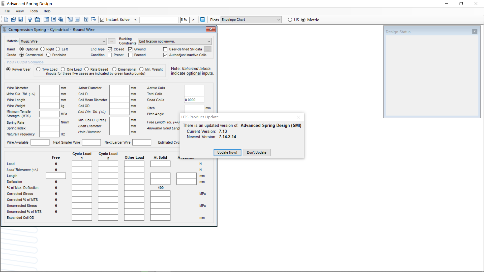Select the Dimensional scenario
Viewport: 484px width, 272px height.
pos(114,69)
